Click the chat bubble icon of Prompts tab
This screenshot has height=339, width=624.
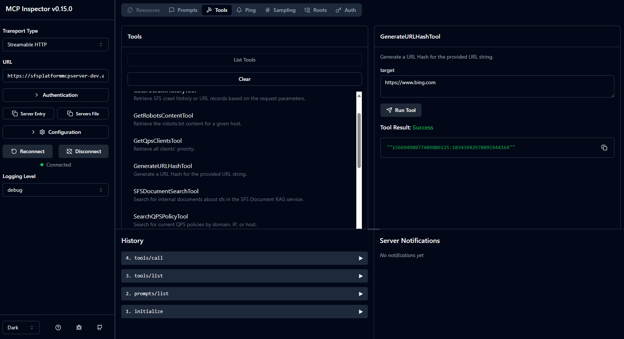(172, 10)
